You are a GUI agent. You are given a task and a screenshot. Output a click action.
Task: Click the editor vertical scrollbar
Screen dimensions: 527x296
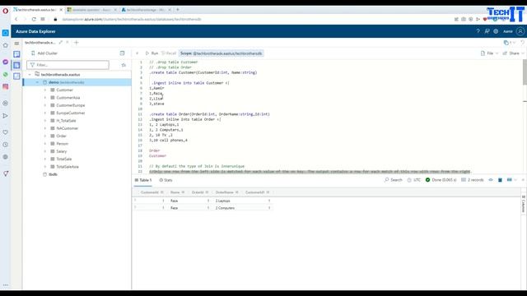pyautogui.click(x=525, y=72)
